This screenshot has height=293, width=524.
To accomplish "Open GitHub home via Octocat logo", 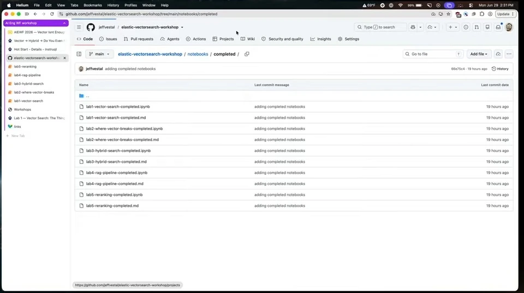I will [x=91, y=27].
